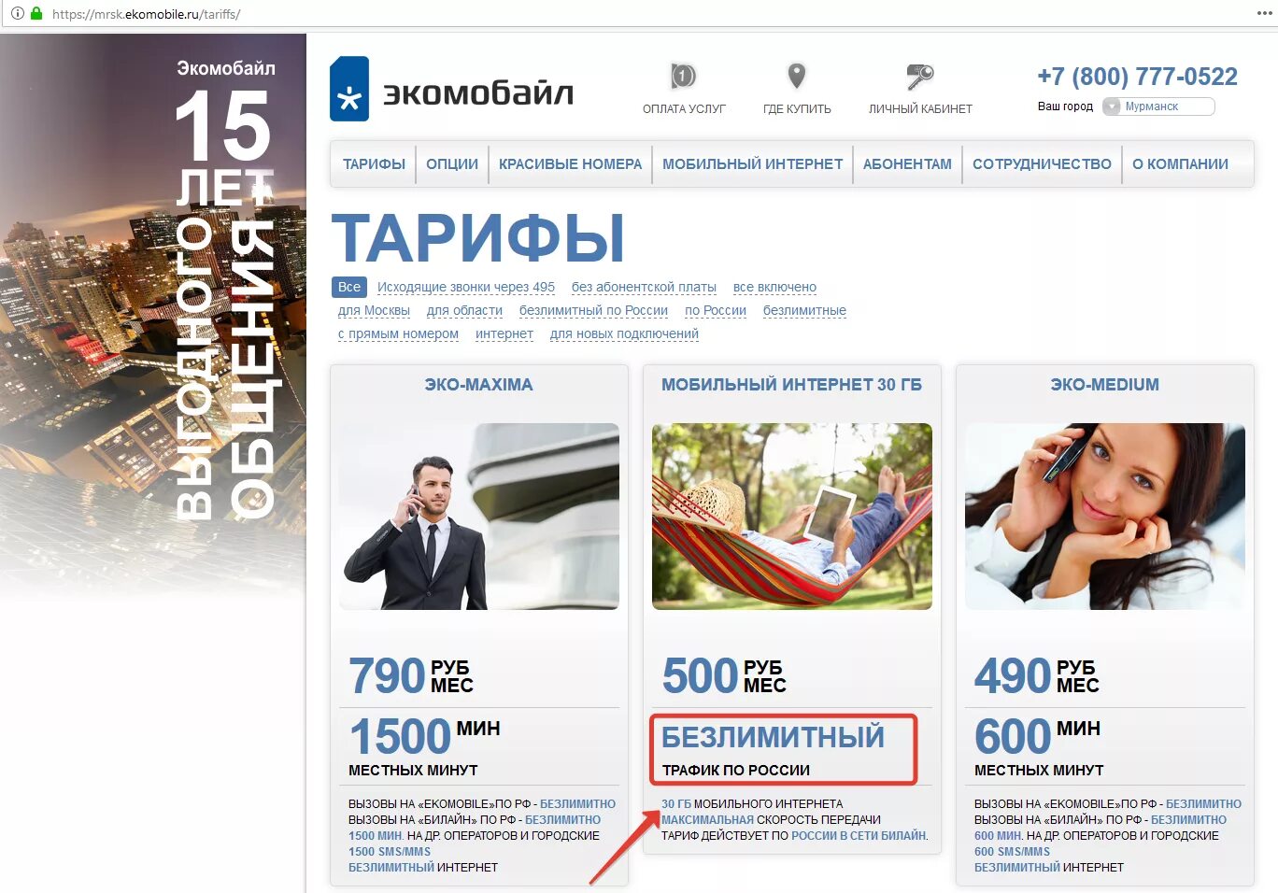This screenshot has width=1278, height=893.
Task: Filter tariffs by безлимитный по России
Action: [593, 310]
